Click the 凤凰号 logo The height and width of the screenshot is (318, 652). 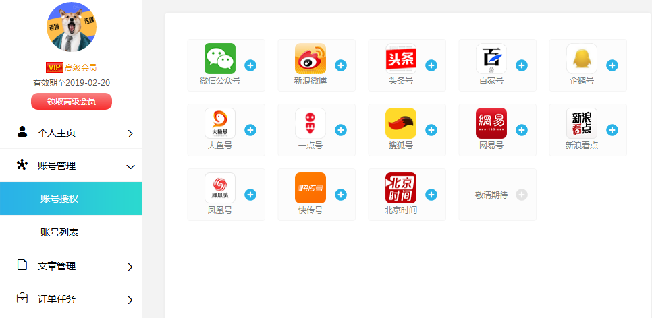tap(220, 188)
